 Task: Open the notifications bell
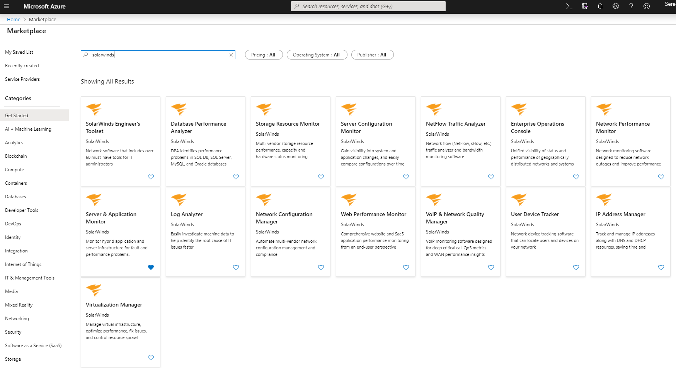coord(600,6)
